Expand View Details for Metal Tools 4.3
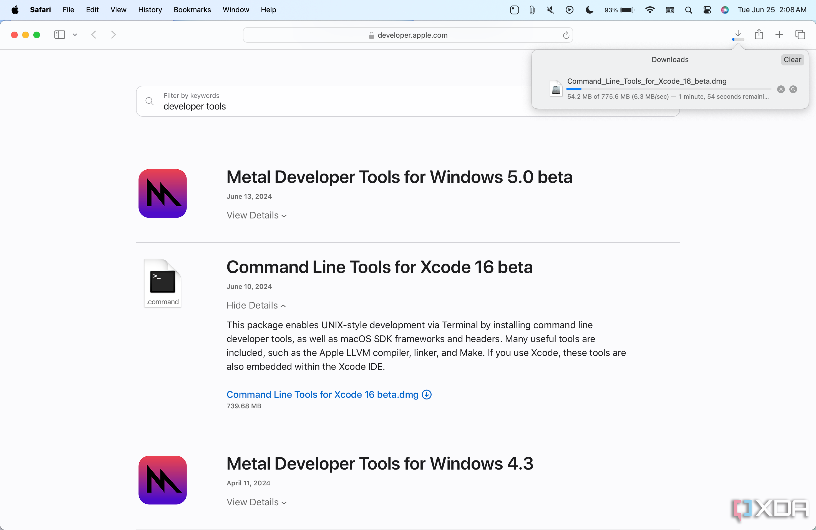This screenshot has width=816, height=530. [256, 502]
